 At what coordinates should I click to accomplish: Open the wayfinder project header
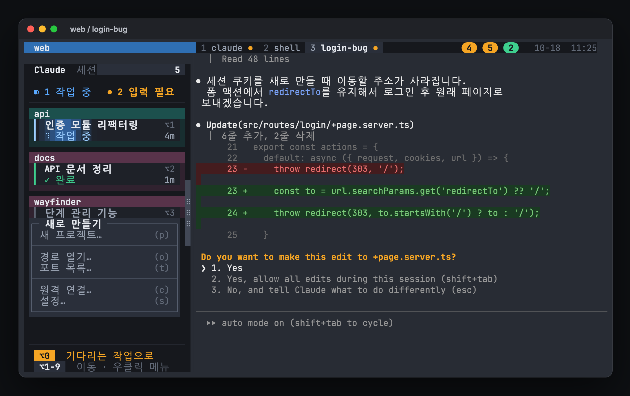click(107, 202)
